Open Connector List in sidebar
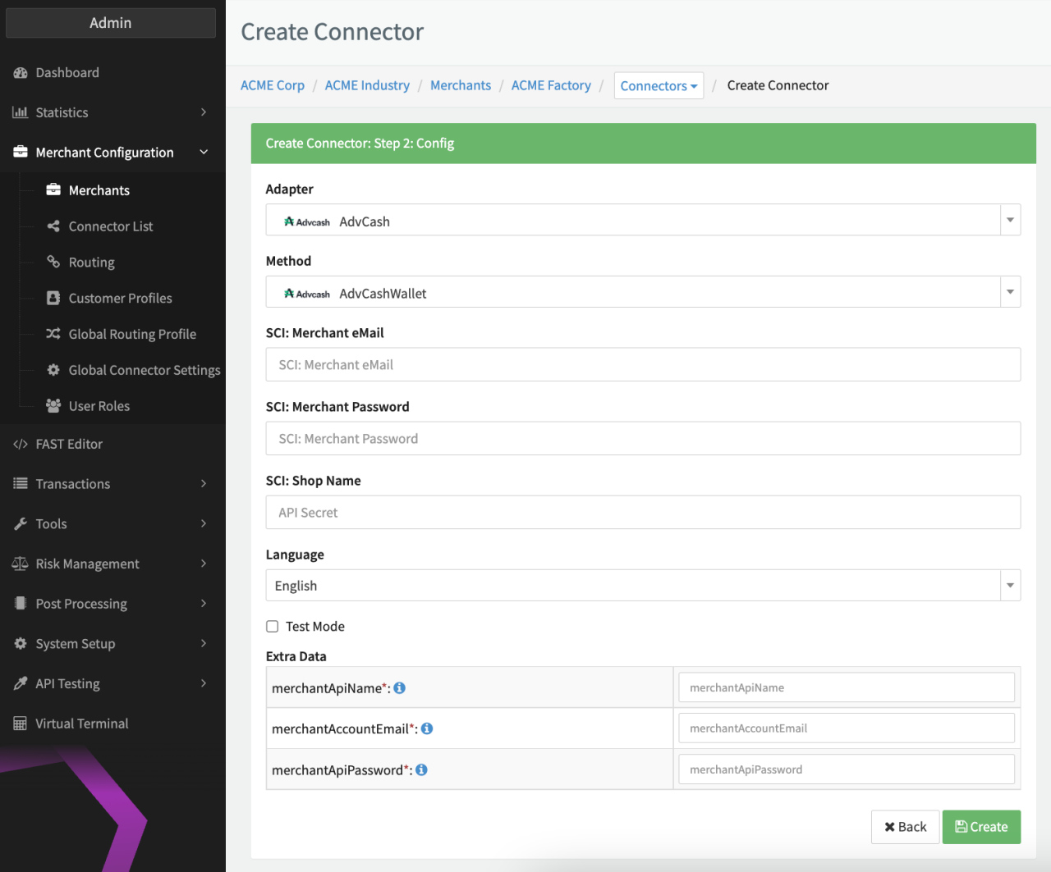This screenshot has height=872, width=1051. 110,226
